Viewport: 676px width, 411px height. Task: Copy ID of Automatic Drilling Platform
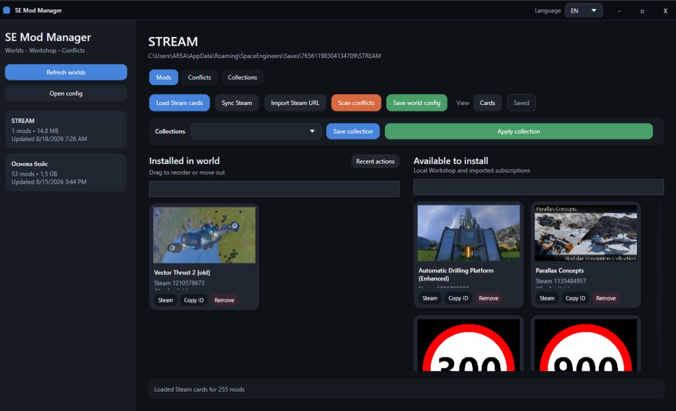pos(458,298)
